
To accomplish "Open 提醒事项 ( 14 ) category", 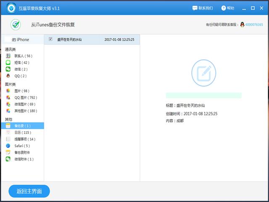I will [x=25, y=139].
